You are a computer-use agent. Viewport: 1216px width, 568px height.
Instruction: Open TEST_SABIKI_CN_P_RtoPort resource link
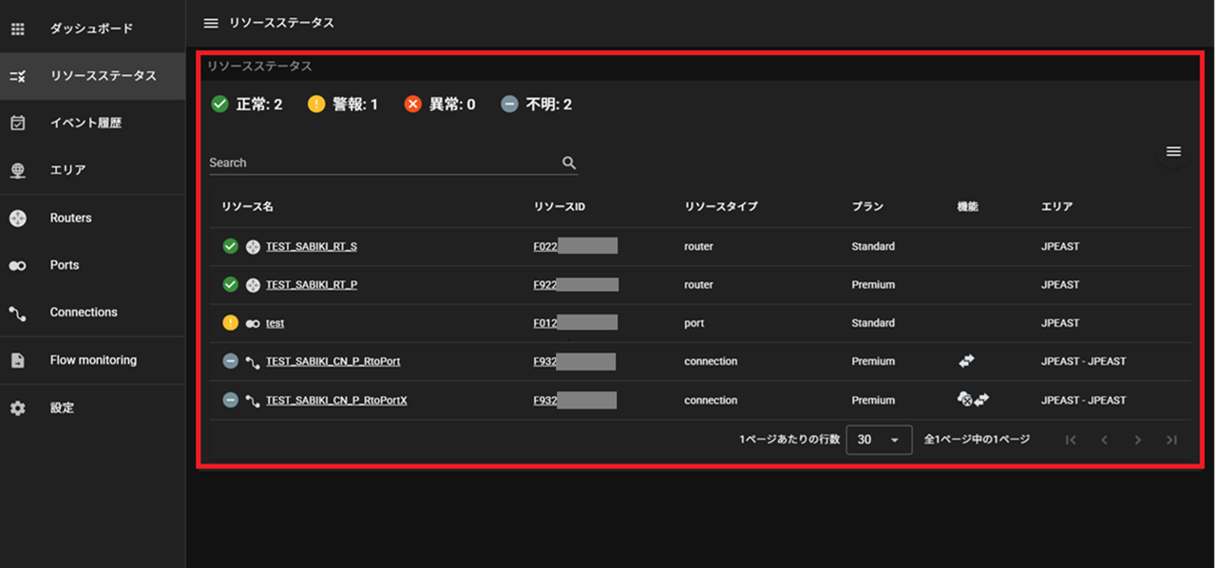coord(332,361)
